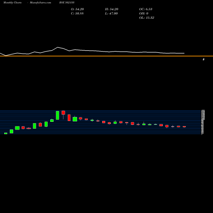Screen dimensions: 213x213
Task: Click the first small green candlestick on the left
Action: (6, 133)
